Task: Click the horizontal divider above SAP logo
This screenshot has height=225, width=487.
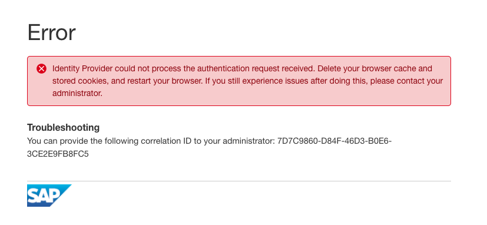Action: tap(239, 181)
